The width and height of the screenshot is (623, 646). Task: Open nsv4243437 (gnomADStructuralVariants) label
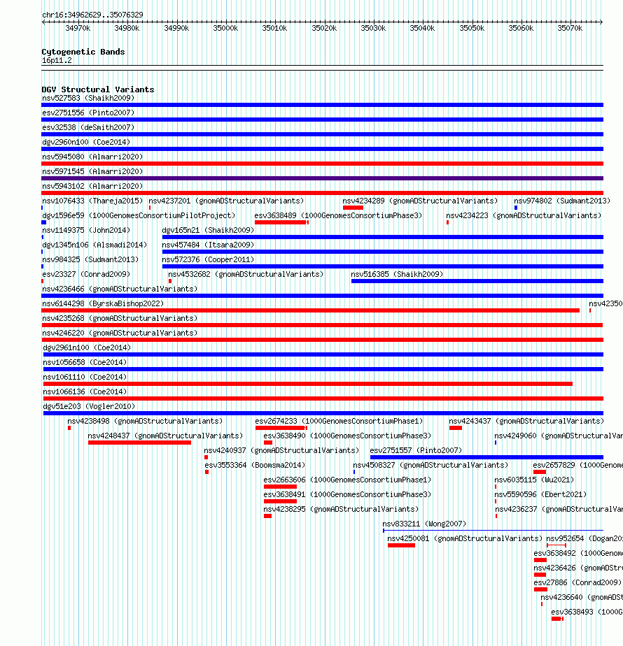(526, 421)
